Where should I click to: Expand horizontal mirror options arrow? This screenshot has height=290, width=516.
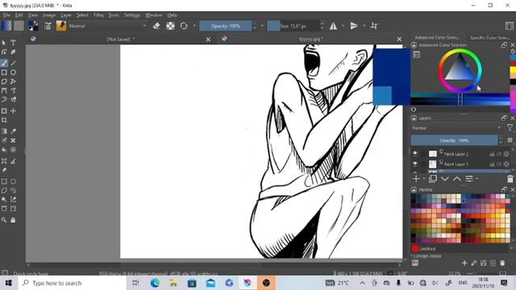pos(343,26)
